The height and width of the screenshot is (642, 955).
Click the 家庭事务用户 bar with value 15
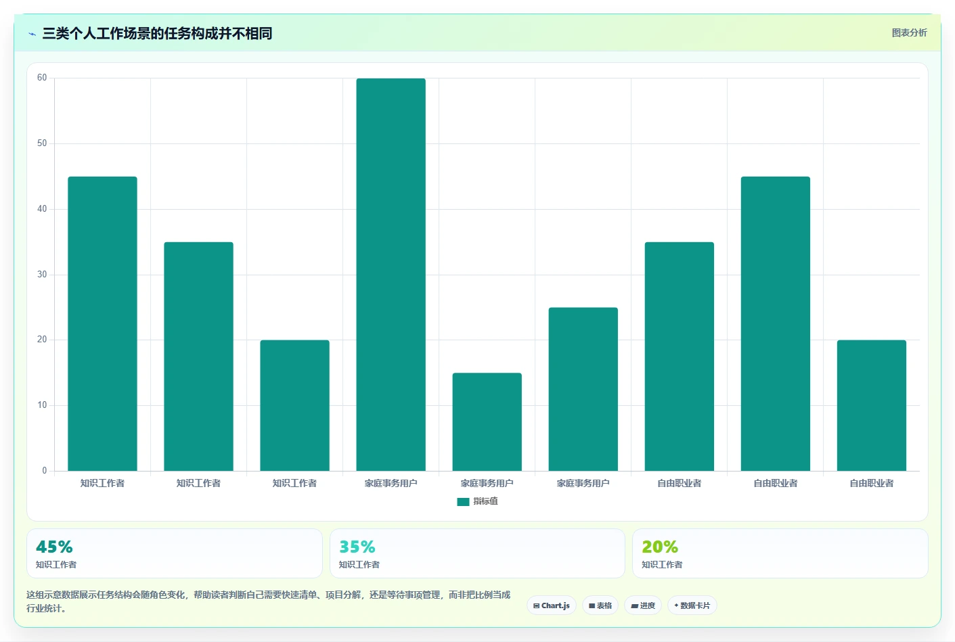click(487, 422)
